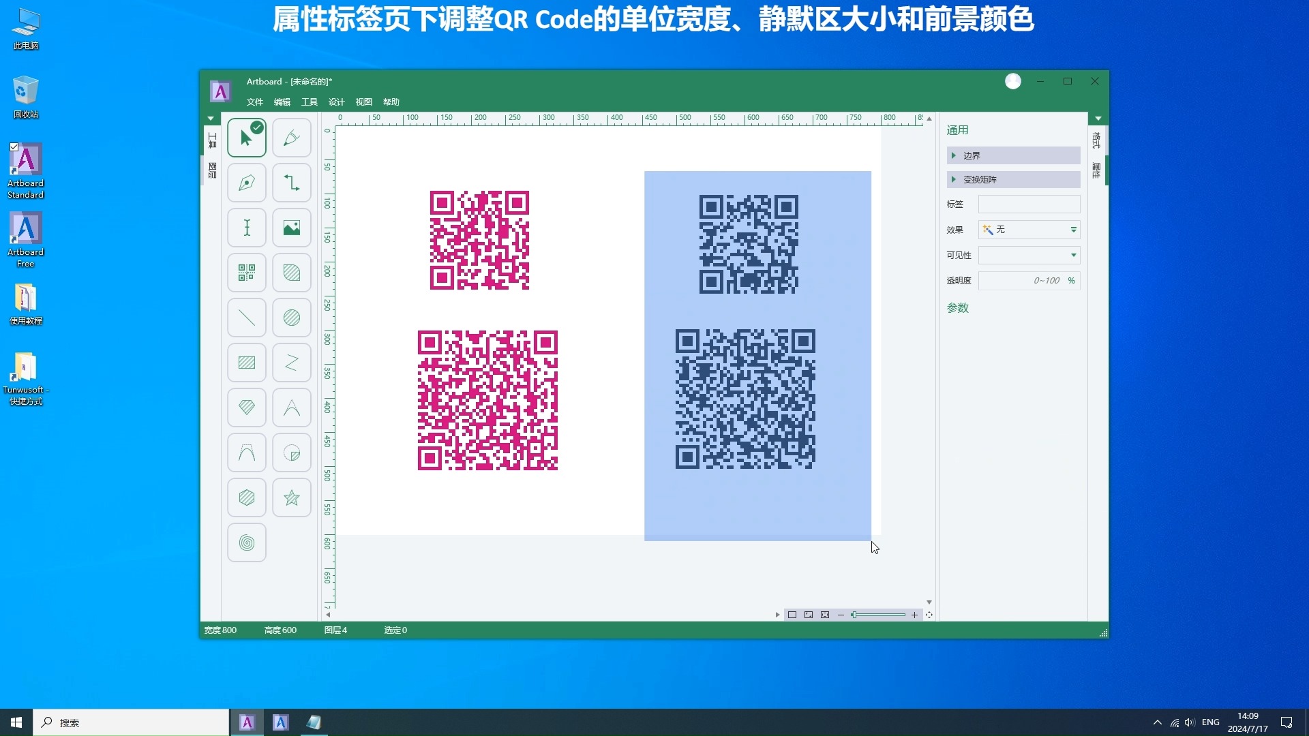Viewport: 1309px width, 736px height.
Task: Open the 设计 menu
Action: tap(337, 102)
